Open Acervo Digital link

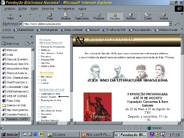[49, 97]
